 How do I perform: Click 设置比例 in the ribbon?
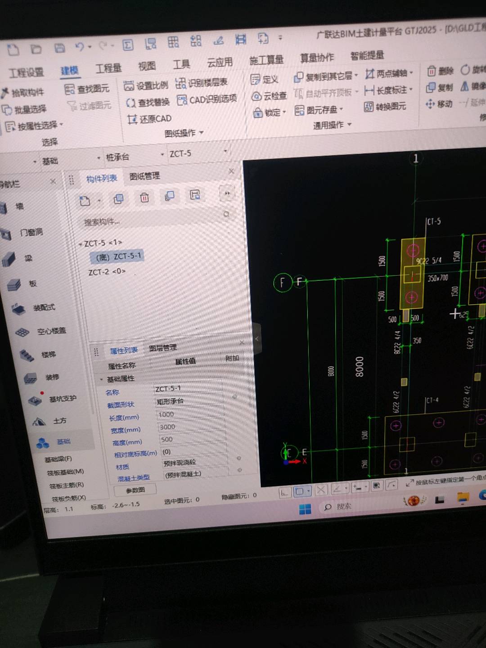[146, 85]
